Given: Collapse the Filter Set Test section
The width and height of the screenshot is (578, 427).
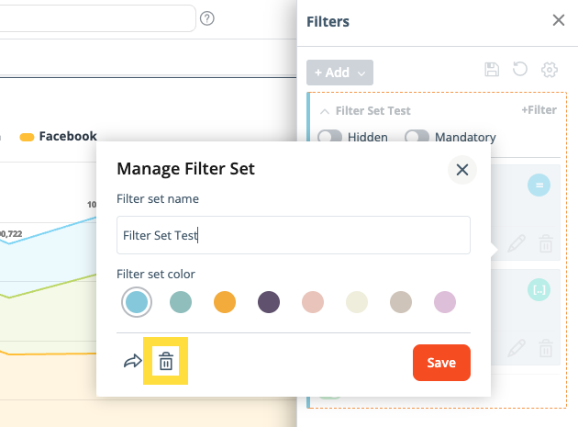Looking at the screenshot, I should (x=325, y=111).
